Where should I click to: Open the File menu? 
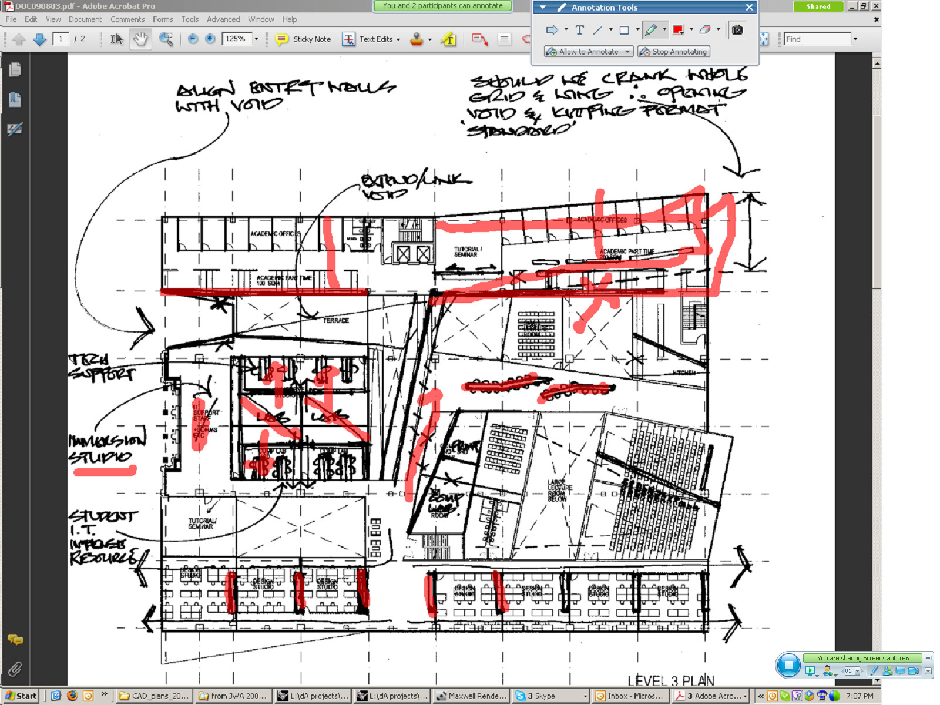(x=11, y=19)
